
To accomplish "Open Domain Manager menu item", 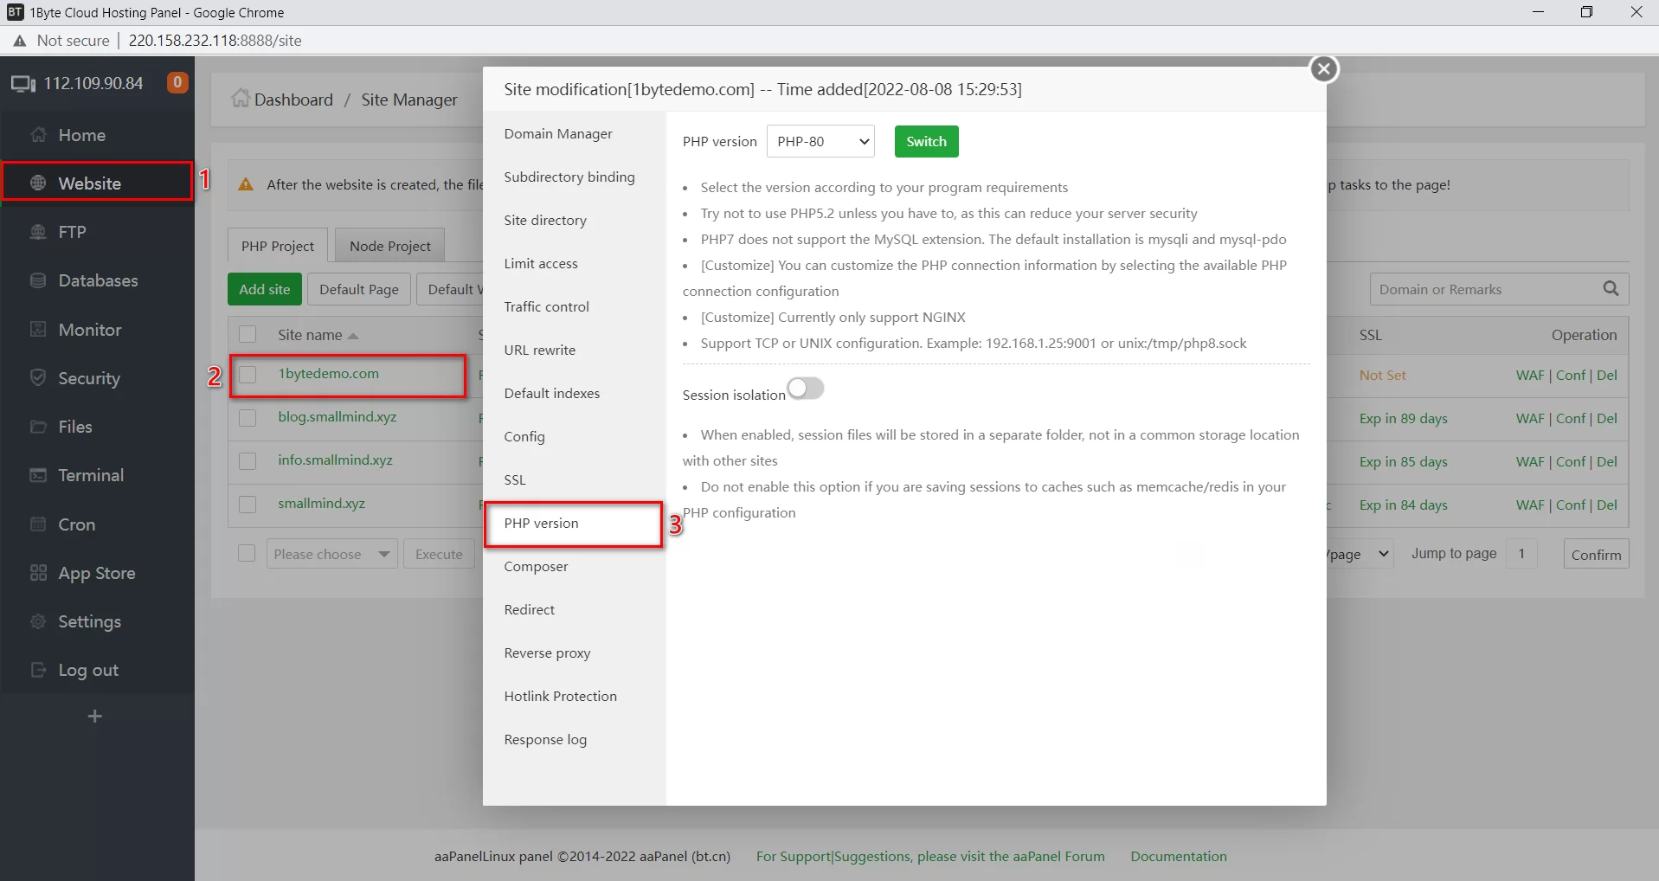I will [558, 134].
